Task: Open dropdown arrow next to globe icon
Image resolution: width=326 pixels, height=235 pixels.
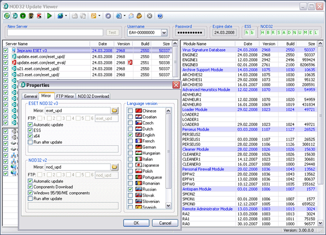Action: point(66,16)
